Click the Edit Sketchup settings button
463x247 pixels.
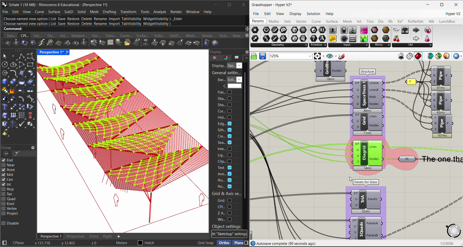(229, 234)
